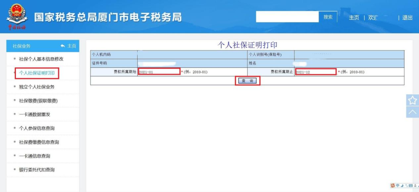Go to 主页 link in header
419x192 pixels.
pyautogui.click(x=354, y=17)
